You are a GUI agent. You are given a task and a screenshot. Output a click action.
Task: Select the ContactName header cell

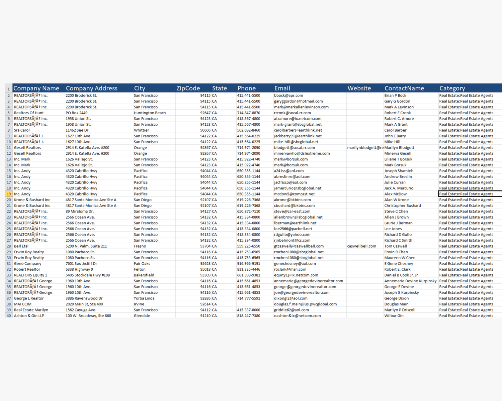click(411, 88)
